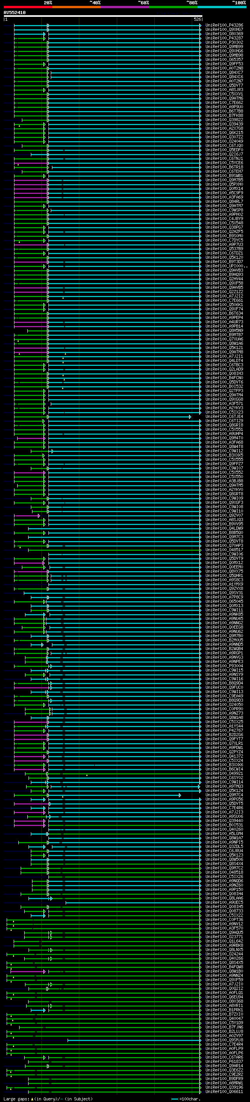This screenshot has width=250, height=1102.
Task: Select the UniRef100_Q84RL7 row label
Action: 224,202
